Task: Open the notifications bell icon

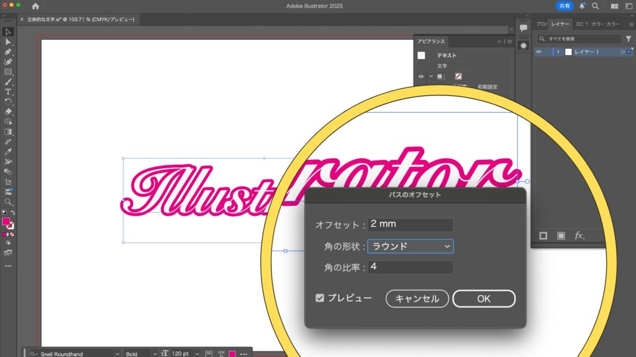Action: pos(582,6)
